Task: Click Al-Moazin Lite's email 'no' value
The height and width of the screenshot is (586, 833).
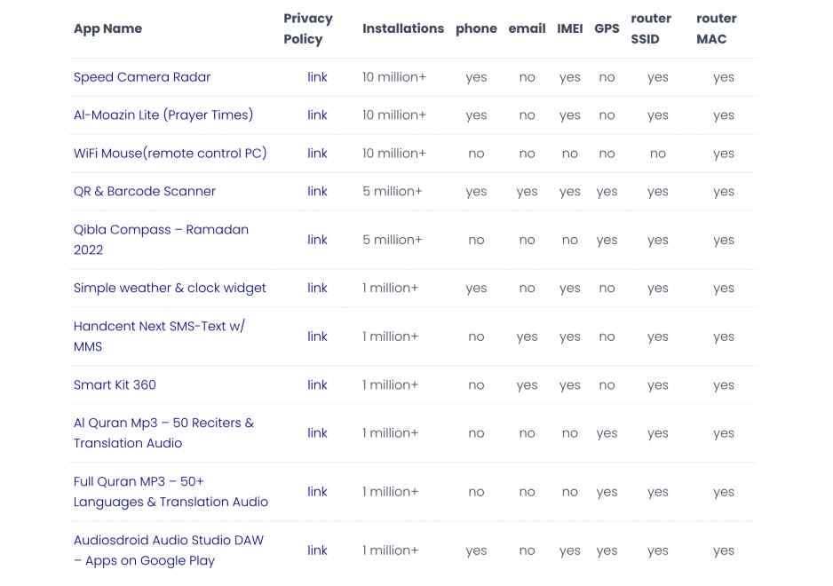Action: tap(527, 115)
